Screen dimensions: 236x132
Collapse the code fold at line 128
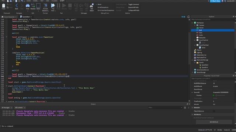tap(7, 37)
